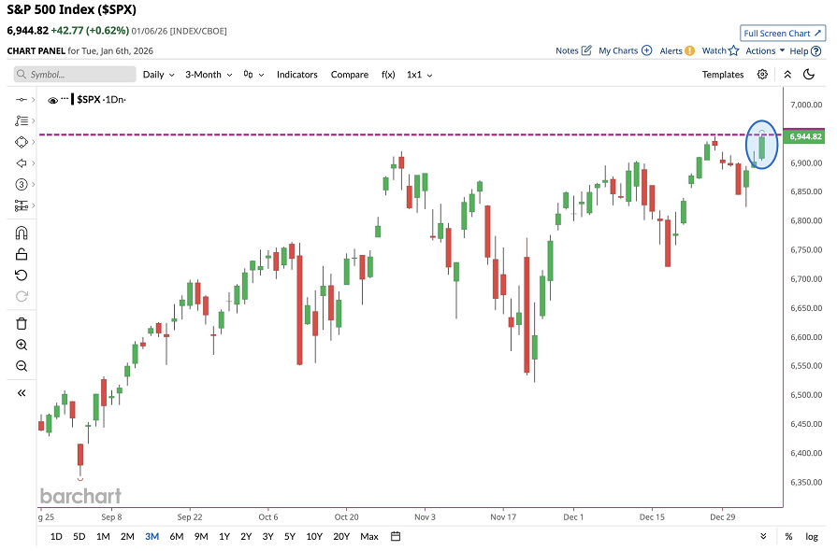This screenshot has height=551, width=837.
Task: Delete drawings using the trash icon
Action: coord(22,322)
